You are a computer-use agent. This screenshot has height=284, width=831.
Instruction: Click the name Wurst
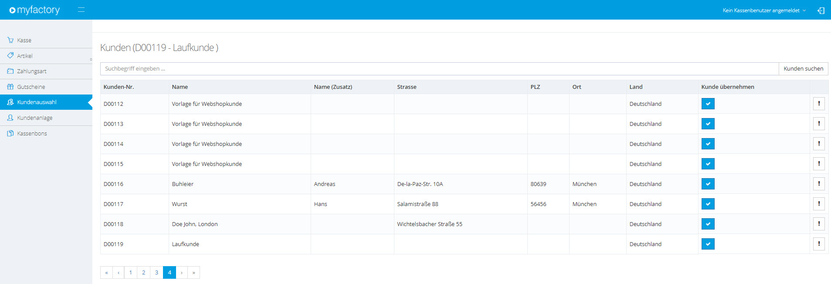[180, 204]
